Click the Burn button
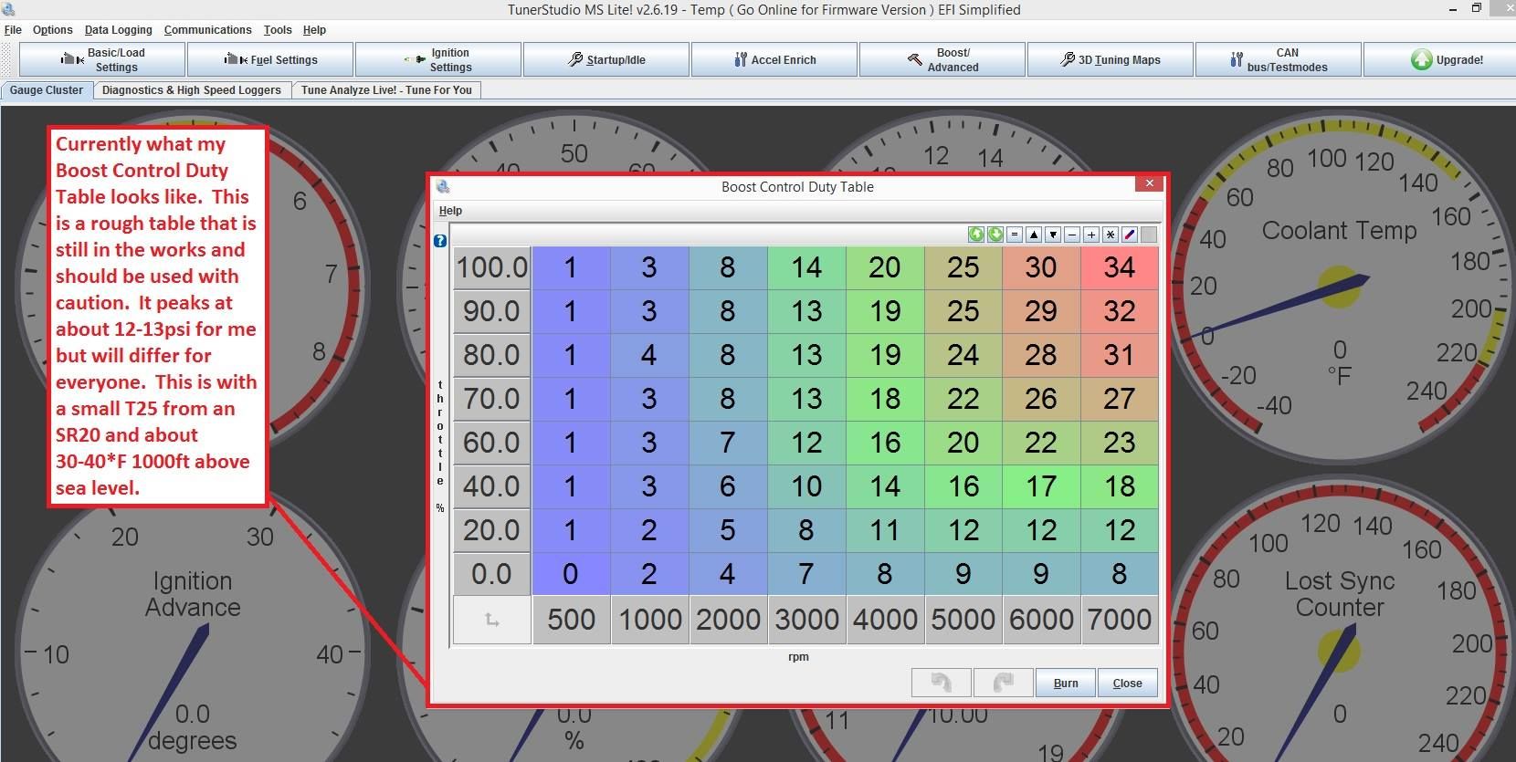 (1066, 683)
